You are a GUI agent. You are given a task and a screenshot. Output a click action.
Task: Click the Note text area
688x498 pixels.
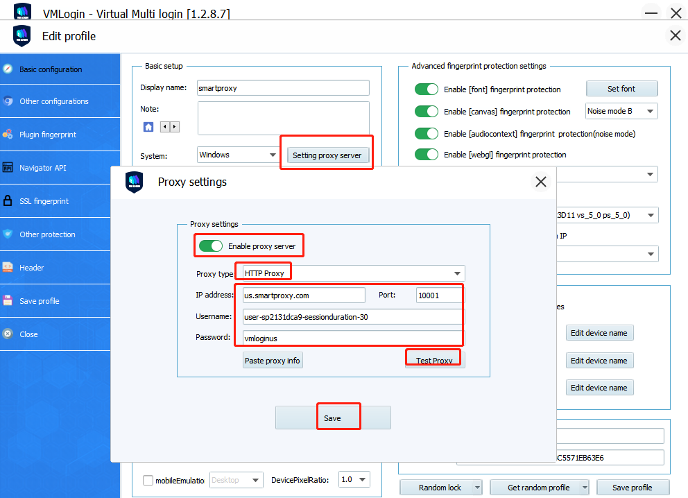tap(284, 119)
